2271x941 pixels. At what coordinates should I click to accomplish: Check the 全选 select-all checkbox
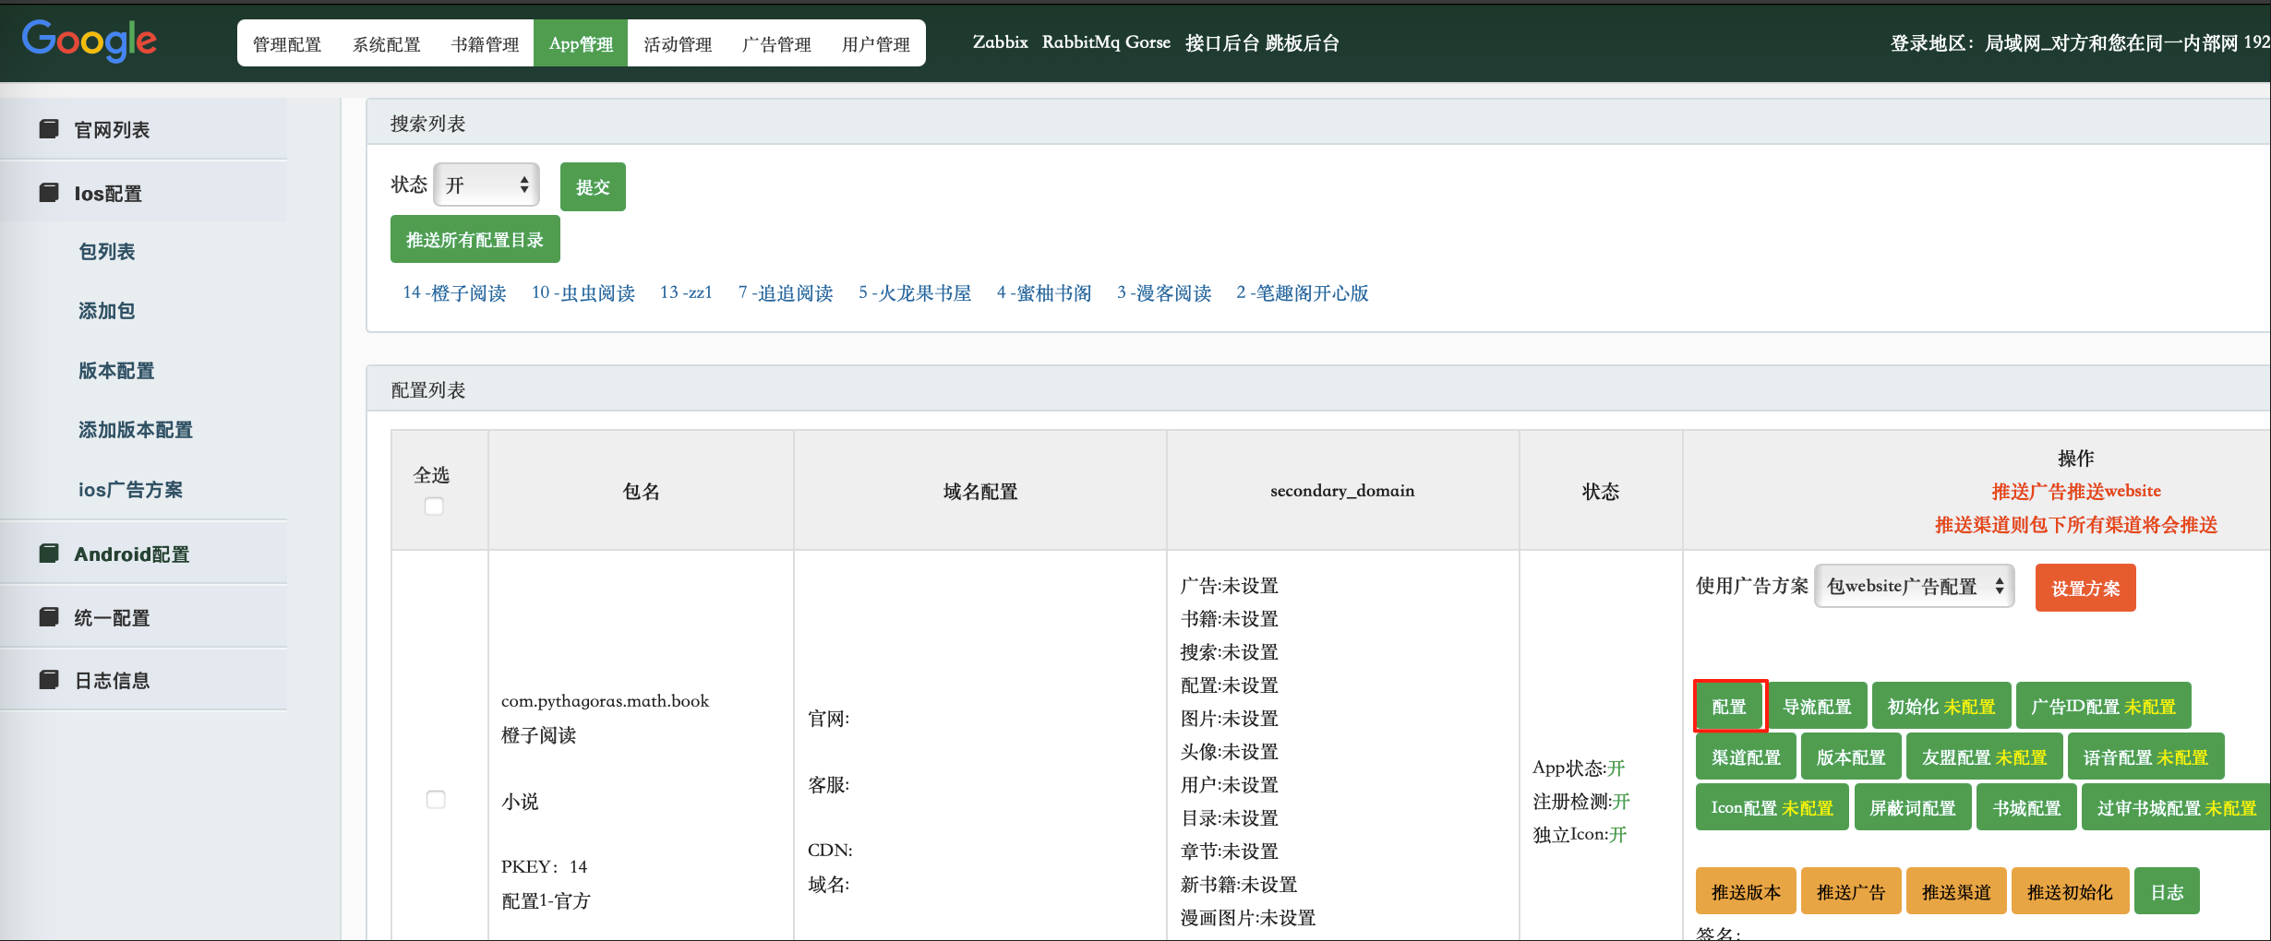[x=434, y=506]
